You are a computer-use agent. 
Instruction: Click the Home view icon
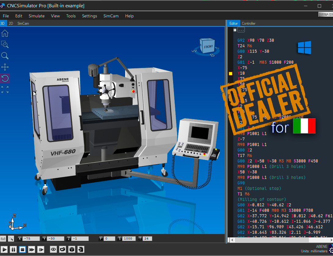(5, 33)
